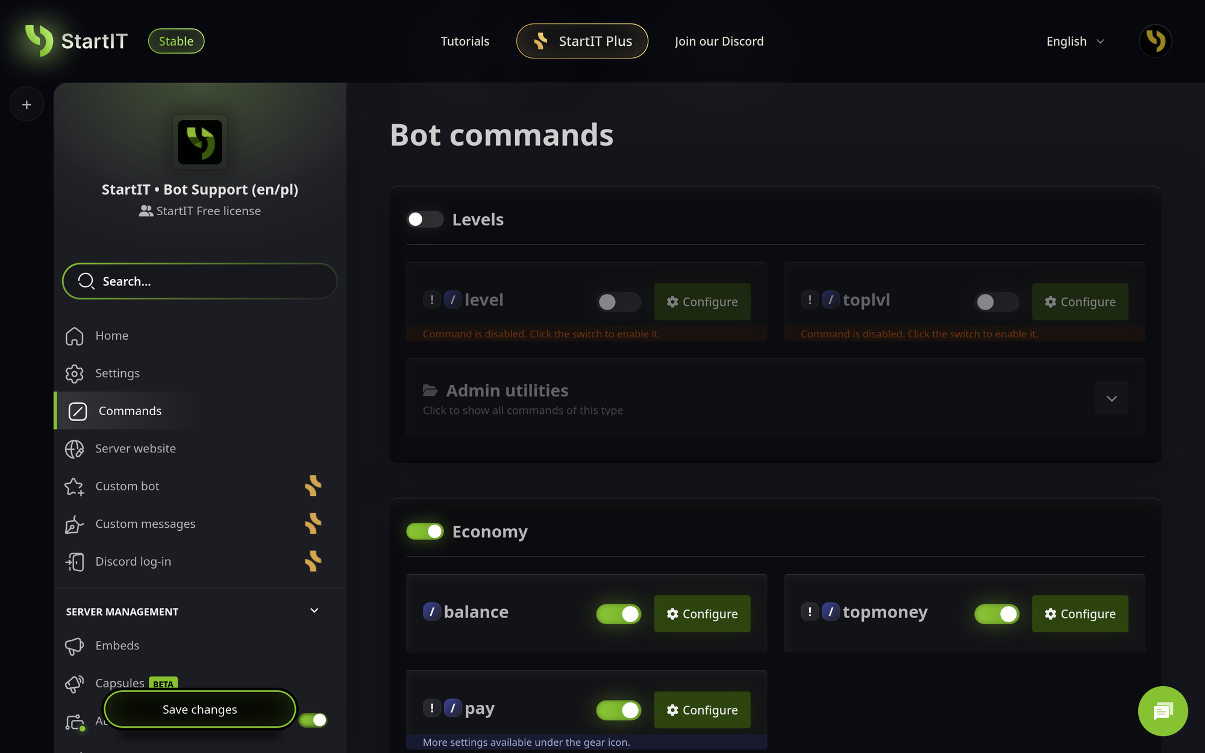Toggle the toplvl command switch
1205x753 pixels.
pyautogui.click(x=997, y=302)
